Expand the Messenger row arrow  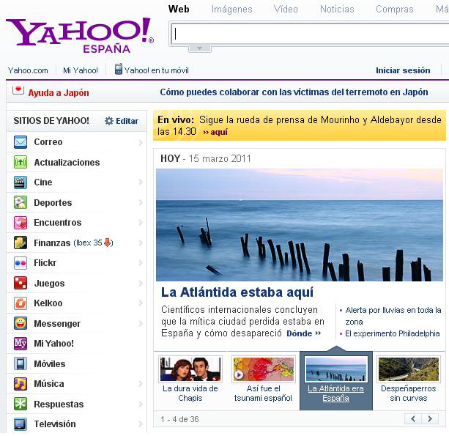click(141, 323)
